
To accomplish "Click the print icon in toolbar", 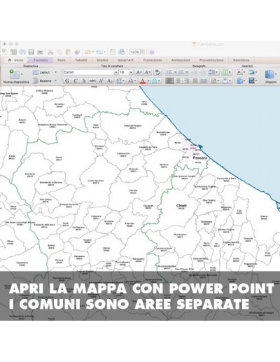I will coord(40,52).
